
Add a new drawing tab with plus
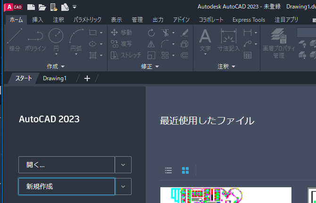tap(87, 78)
